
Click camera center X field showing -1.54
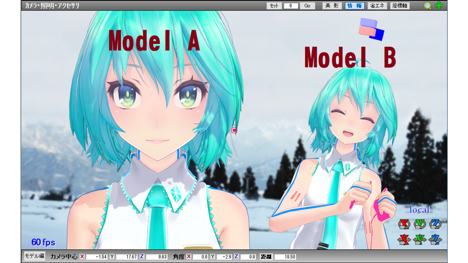pyautogui.click(x=97, y=257)
